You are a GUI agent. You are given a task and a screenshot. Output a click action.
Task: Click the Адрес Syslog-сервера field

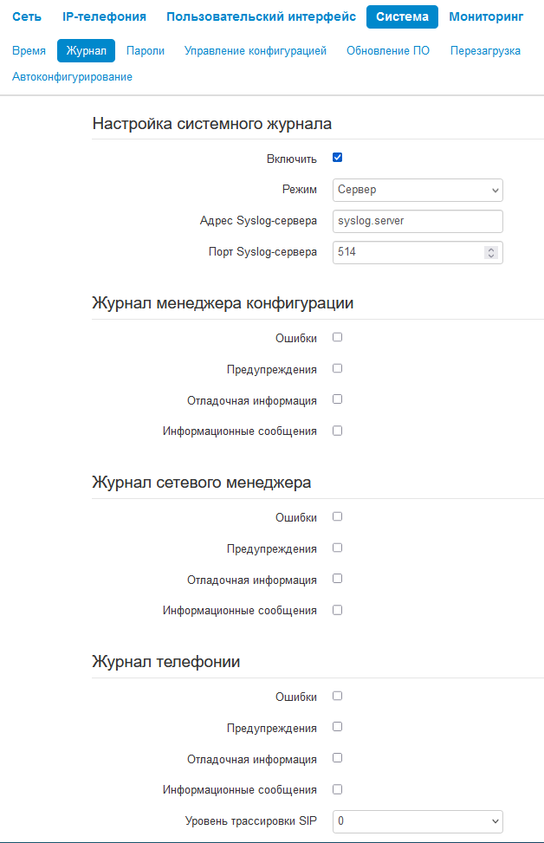[x=418, y=221]
